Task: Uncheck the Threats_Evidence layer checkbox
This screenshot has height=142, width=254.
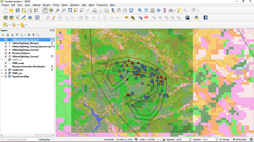Action: [6, 53]
